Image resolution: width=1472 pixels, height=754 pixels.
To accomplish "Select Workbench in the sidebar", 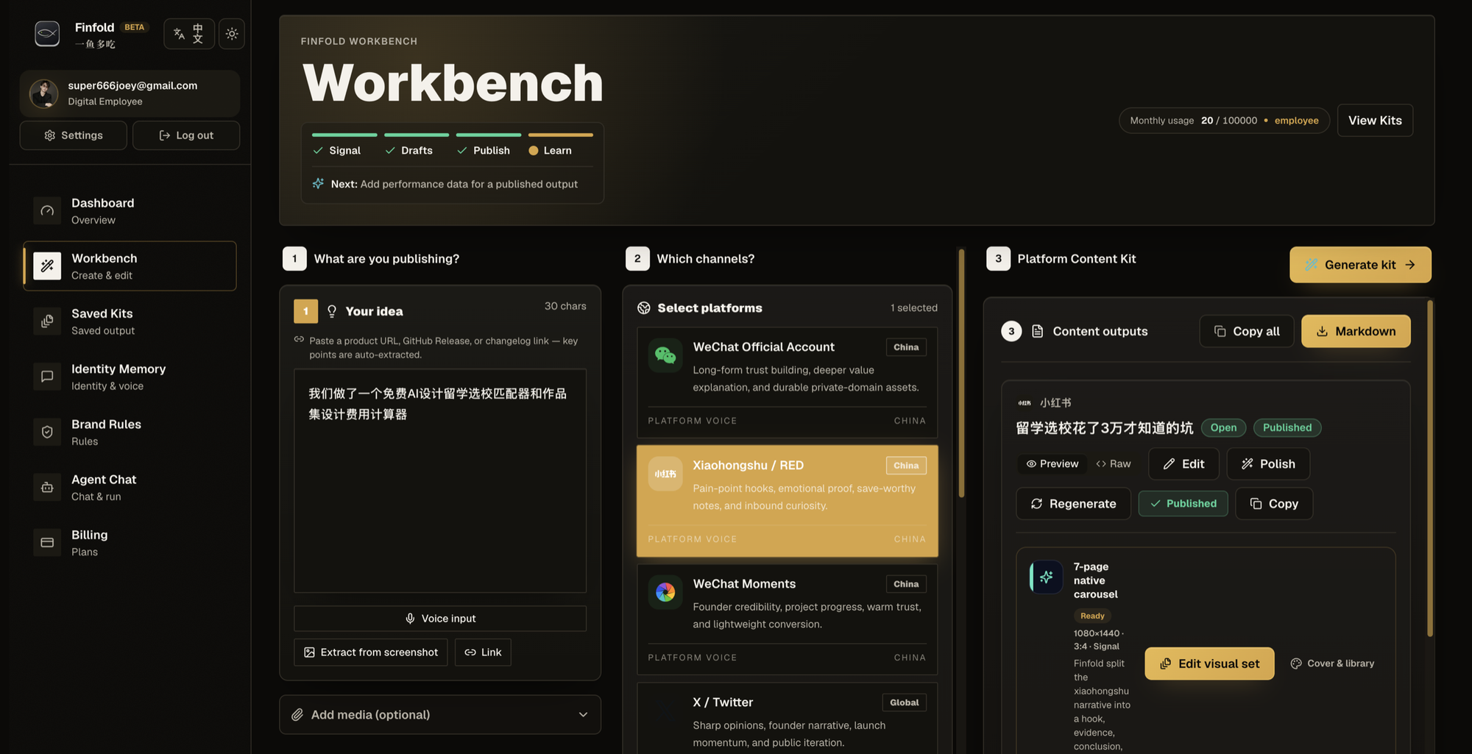I will pyautogui.click(x=130, y=266).
